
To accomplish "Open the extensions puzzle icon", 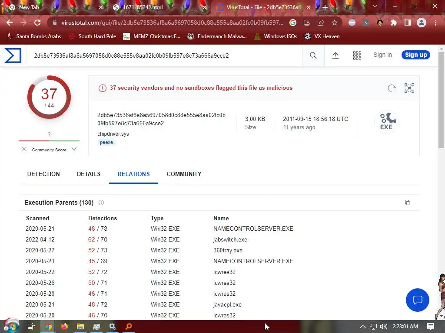I will coord(394,23).
